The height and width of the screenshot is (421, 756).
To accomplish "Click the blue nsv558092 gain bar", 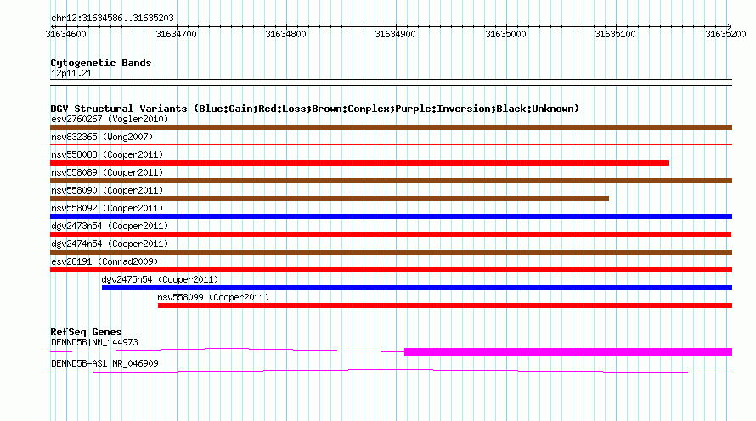I will 391,216.
